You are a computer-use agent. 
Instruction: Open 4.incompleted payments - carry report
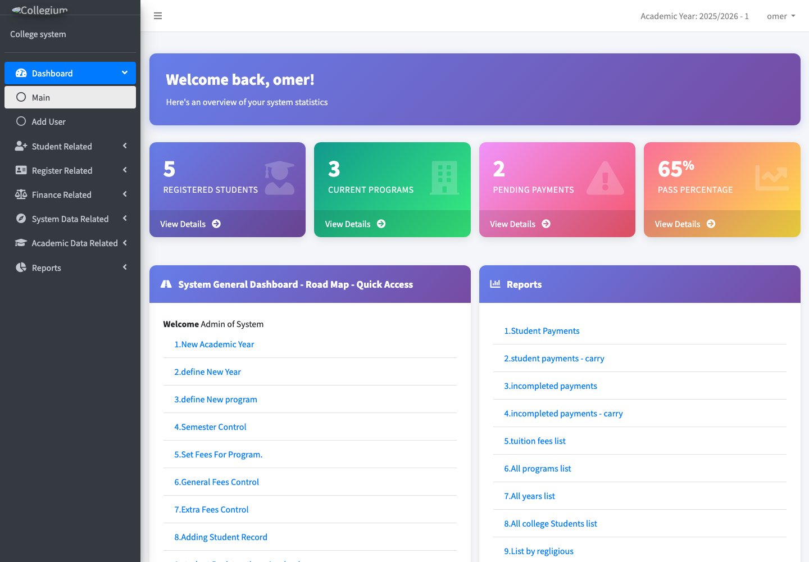click(x=563, y=413)
